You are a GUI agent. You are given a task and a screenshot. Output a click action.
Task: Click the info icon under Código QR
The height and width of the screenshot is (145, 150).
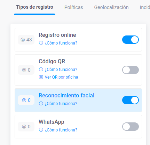tap(41, 70)
